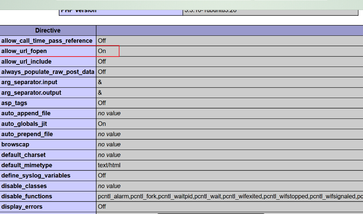Select the display_errors directive name

tap(22, 206)
